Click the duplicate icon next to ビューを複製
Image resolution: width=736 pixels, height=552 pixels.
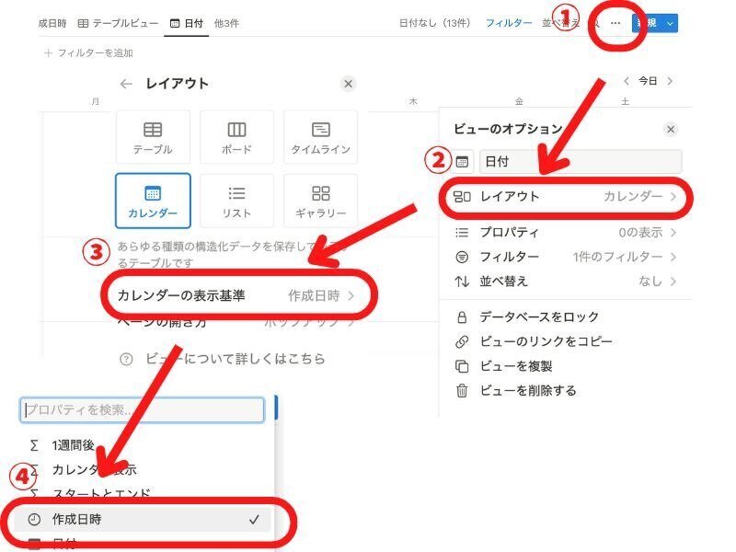point(462,366)
